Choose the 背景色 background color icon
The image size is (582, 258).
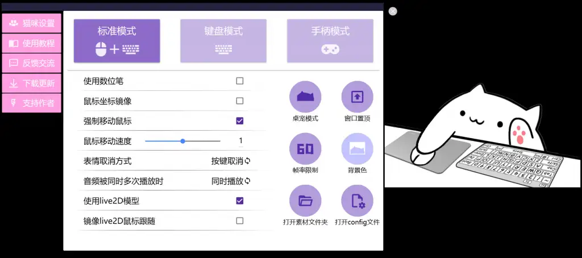point(357,149)
